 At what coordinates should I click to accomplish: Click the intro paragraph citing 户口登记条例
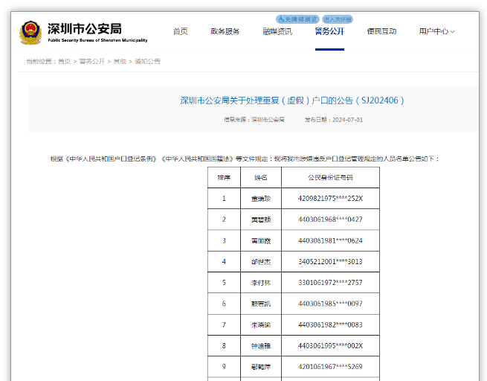pyautogui.click(x=245, y=159)
